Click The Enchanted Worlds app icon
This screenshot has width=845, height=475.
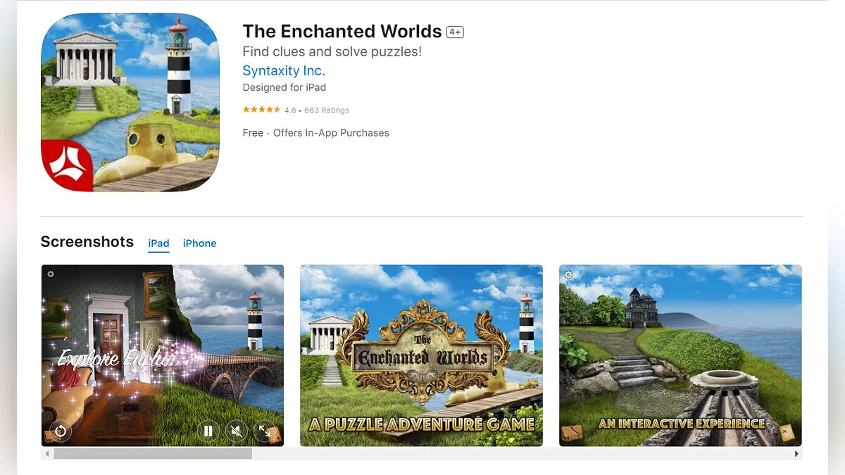[130, 103]
